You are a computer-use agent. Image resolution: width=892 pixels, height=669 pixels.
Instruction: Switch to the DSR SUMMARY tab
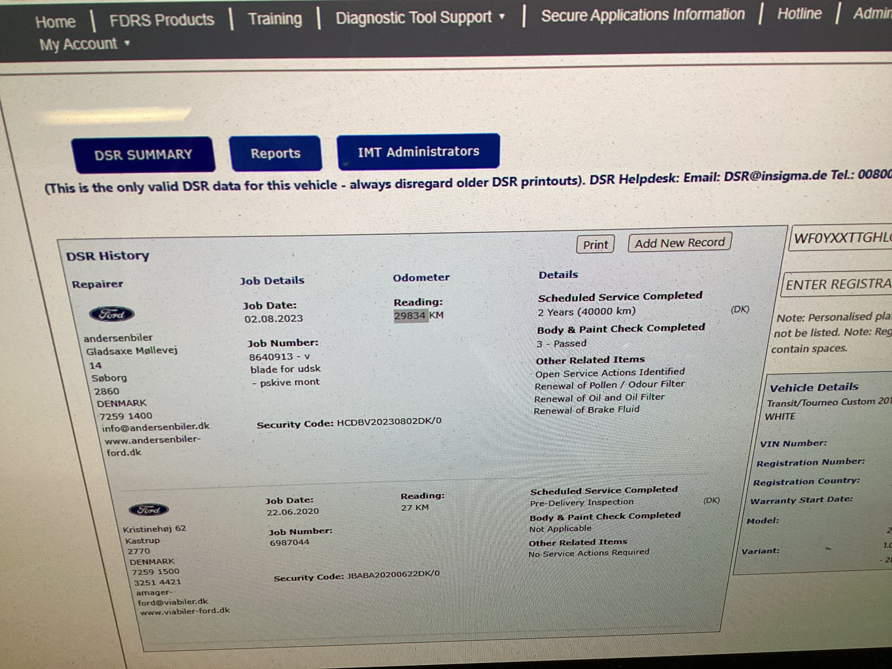coord(143,155)
